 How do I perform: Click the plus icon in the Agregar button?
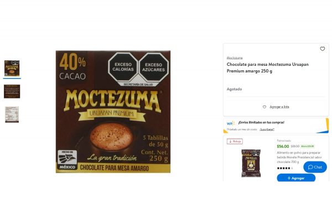tap(289, 178)
